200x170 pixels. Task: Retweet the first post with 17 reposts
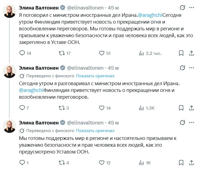coord(62,53)
